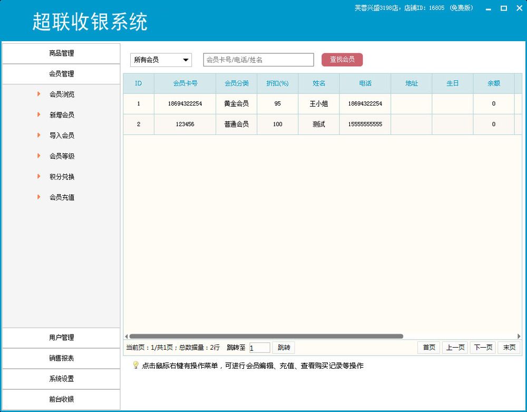Go to previous page 上一页
Viewport: 527px width, 412px height.
coord(455,348)
